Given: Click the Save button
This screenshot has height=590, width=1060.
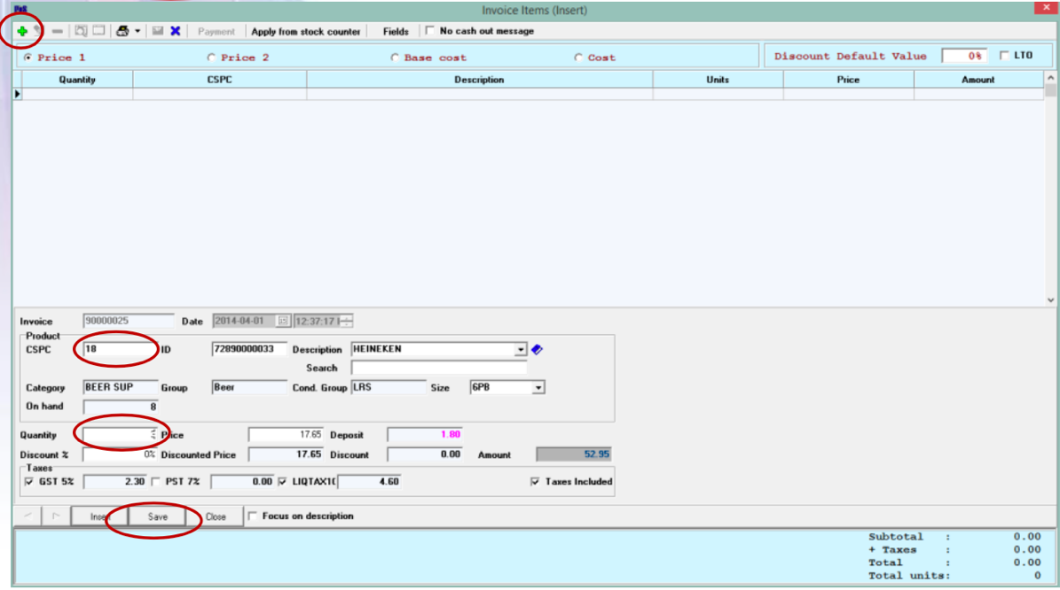Looking at the screenshot, I should pyautogui.click(x=157, y=516).
